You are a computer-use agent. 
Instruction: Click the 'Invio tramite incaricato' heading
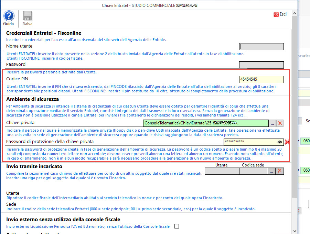[34, 166]
